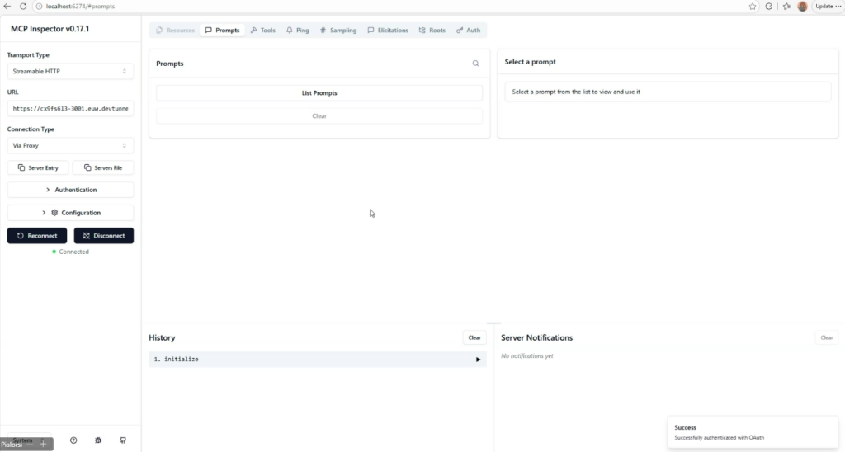Open the Transport Type dropdown

point(70,72)
